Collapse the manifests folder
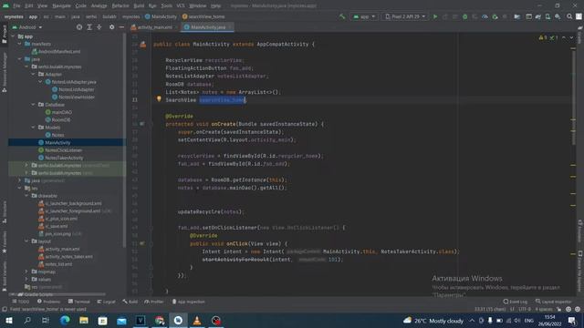The width and height of the screenshot is (584, 328). (20, 44)
